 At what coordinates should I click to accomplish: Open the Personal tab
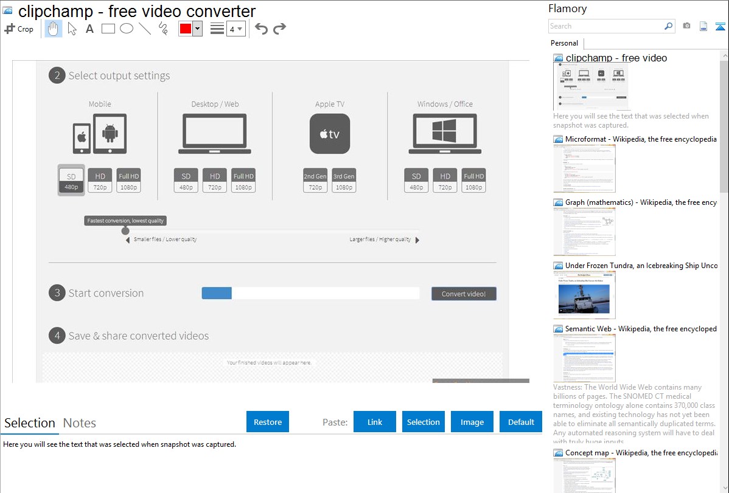pos(564,43)
